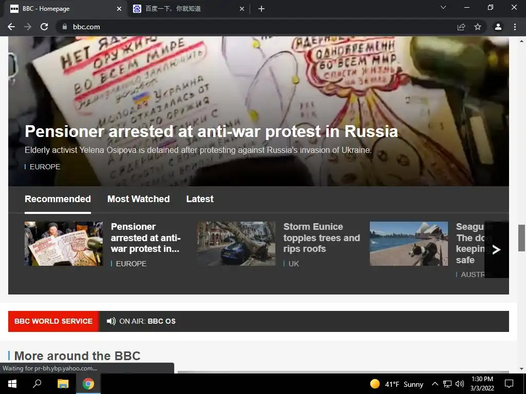Open the taskbar clock and date
The width and height of the screenshot is (526, 394).
(482, 384)
